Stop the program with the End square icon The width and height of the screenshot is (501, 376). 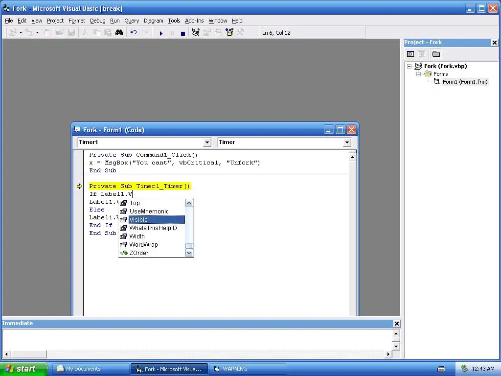pyautogui.click(x=183, y=33)
